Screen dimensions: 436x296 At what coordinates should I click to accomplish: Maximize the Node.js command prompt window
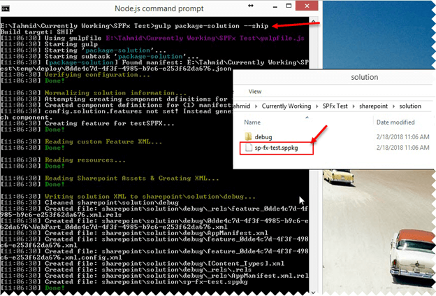click(x=289, y=6)
